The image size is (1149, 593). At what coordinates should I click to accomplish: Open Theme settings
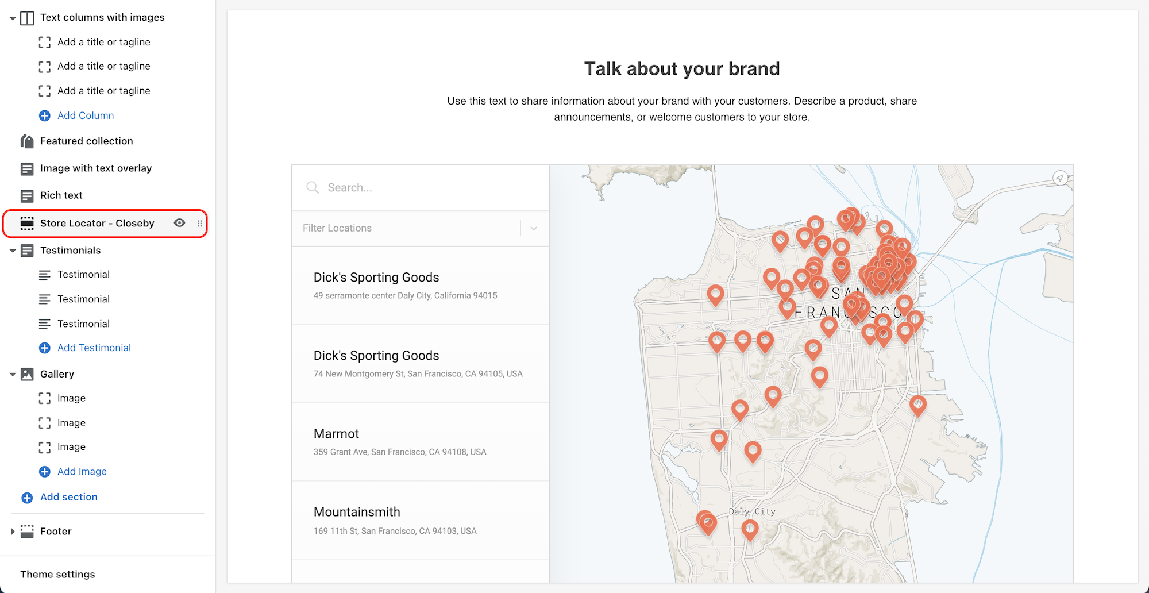coord(57,574)
